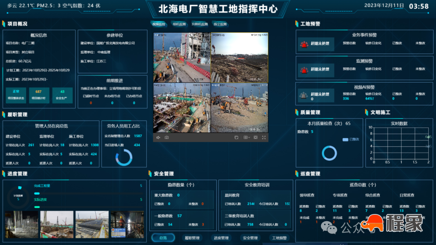
Task: Select the 总览 bottom navigation button
Action: (x=163, y=238)
